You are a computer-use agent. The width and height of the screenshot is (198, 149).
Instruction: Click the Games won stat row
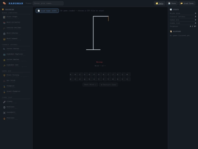(x=183, y=20)
